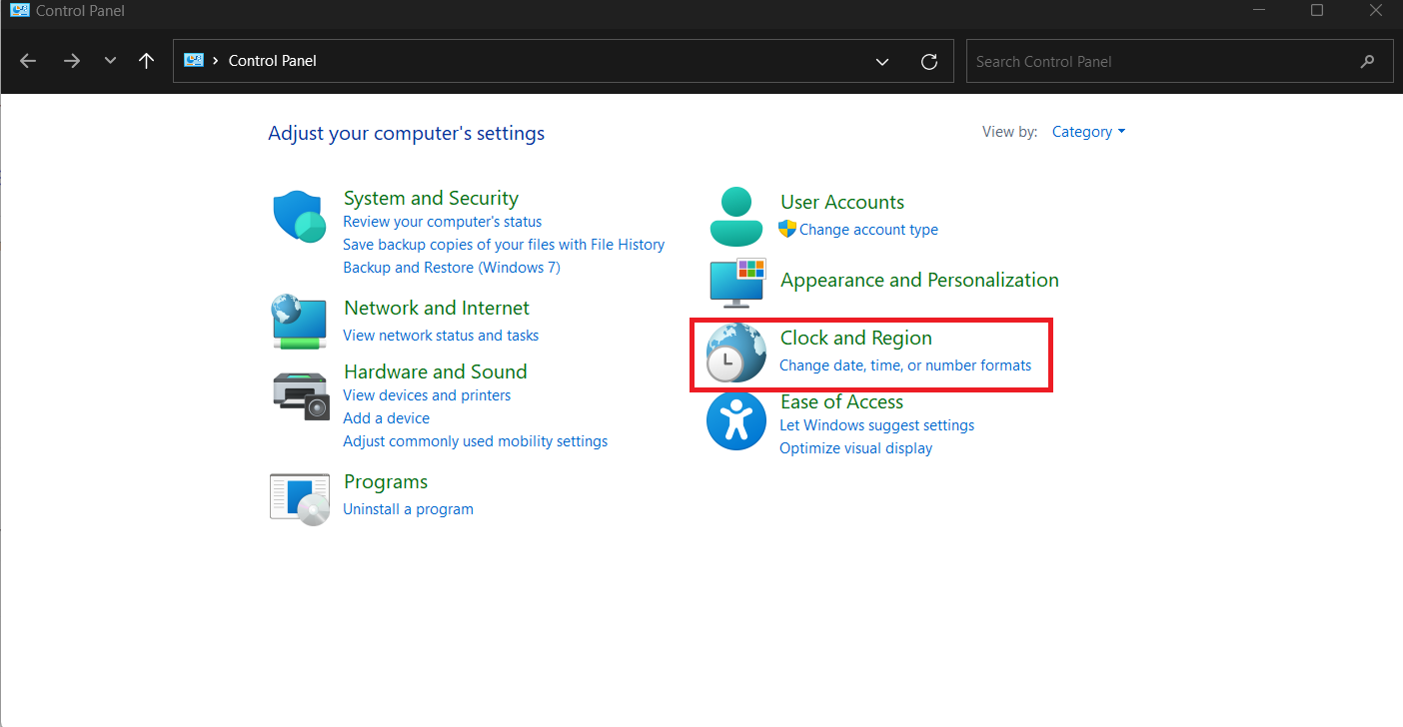Screen dimensions: 1403x727
Task: Select Change date, time, or number formats
Action: (905, 365)
